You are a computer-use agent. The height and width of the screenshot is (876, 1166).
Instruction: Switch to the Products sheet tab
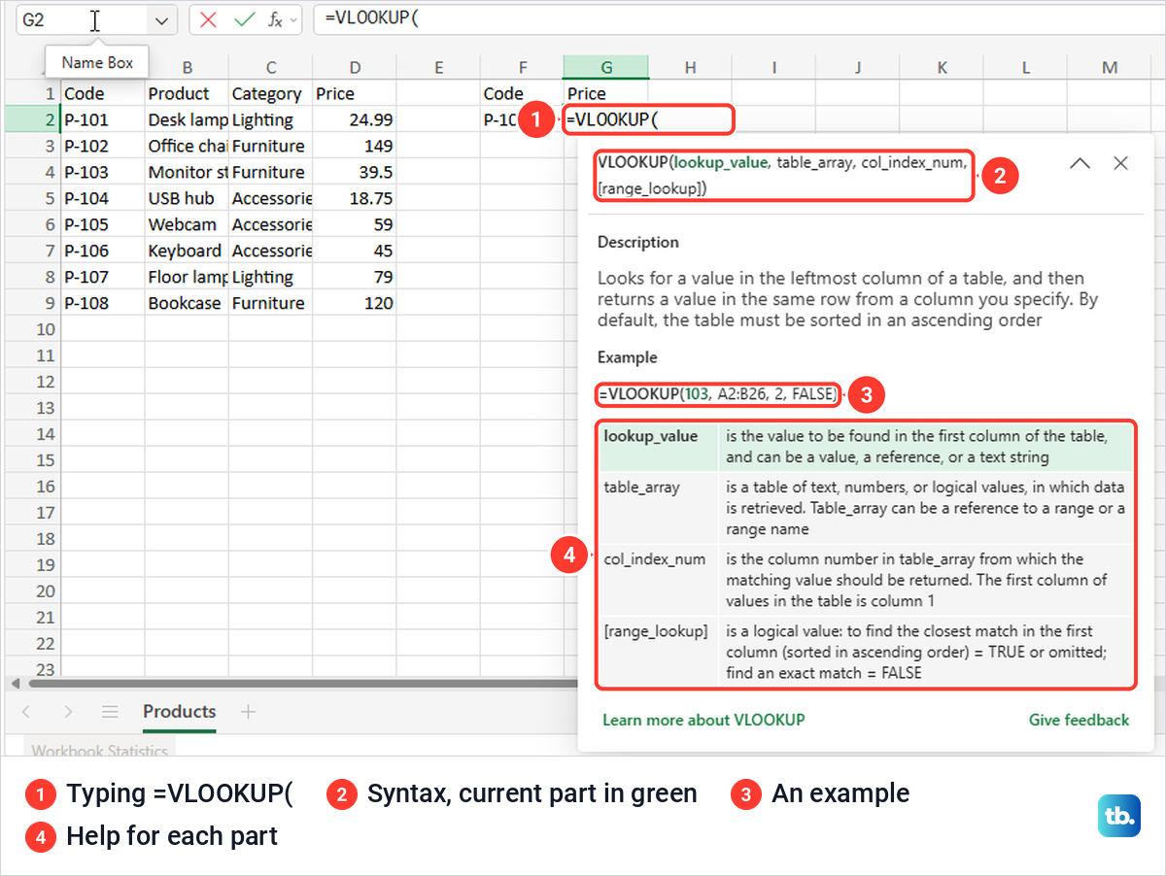coord(180,712)
